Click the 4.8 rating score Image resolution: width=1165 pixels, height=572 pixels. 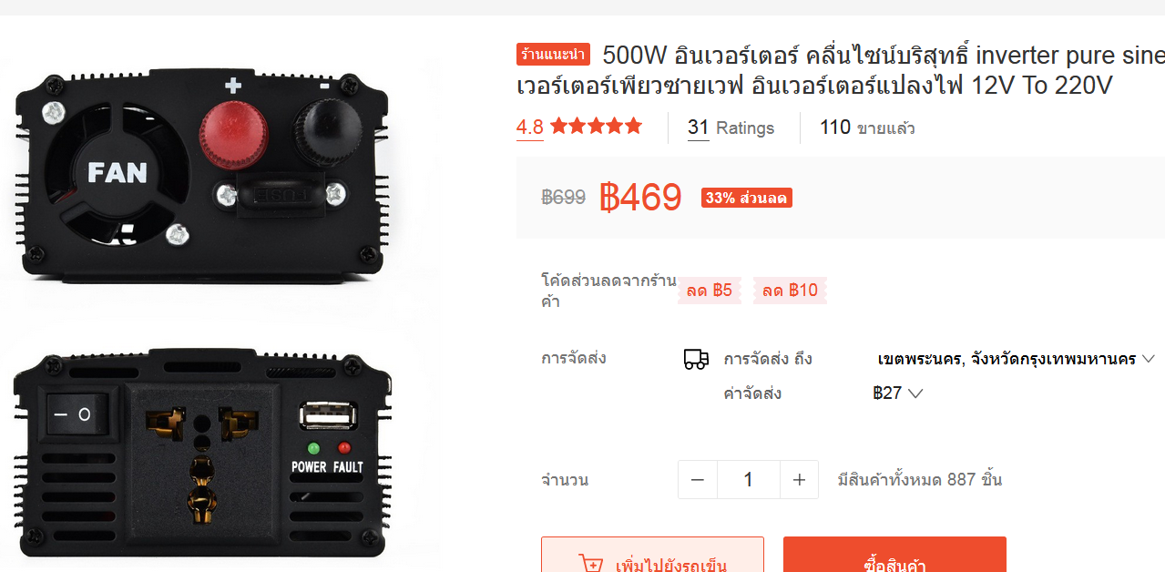530,128
